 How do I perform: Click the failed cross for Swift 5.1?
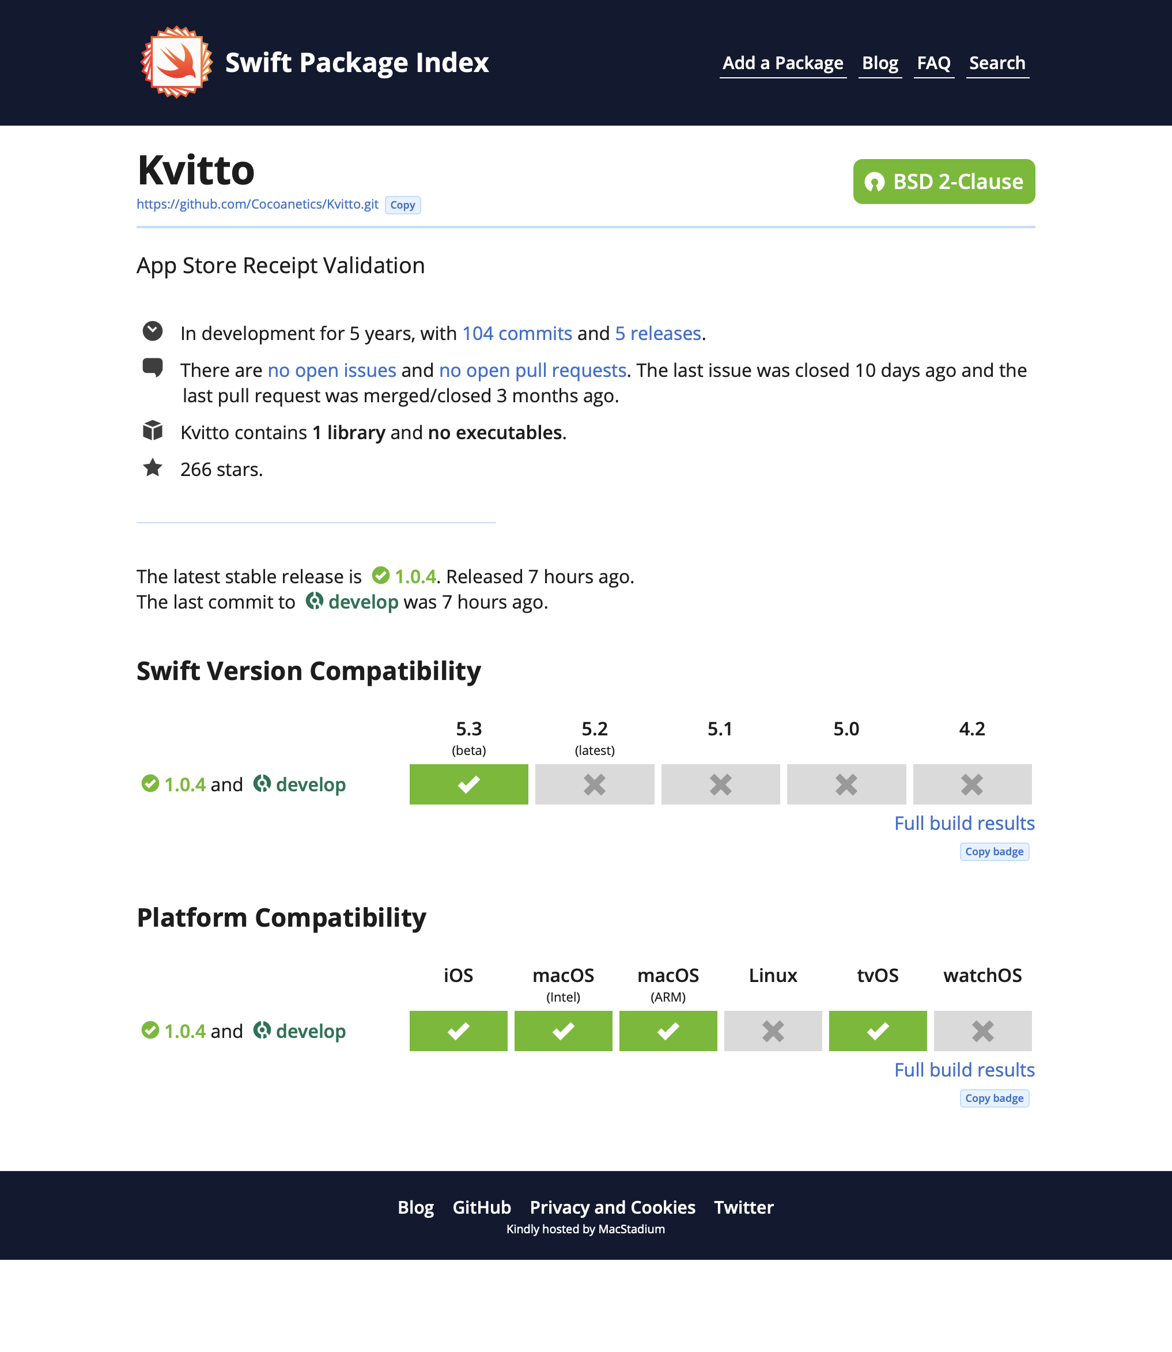[721, 784]
